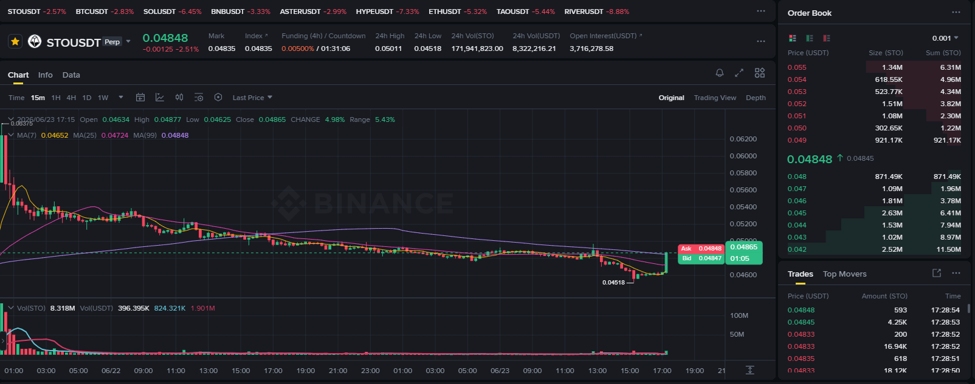Switch to the Data tab

pos(71,75)
